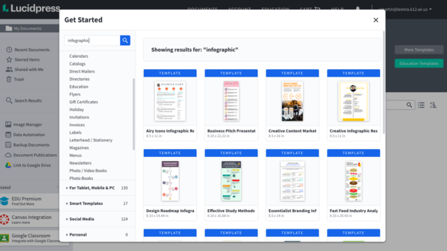Click the Google Drive icon
The image size is (447, 251).
[8, 165]
